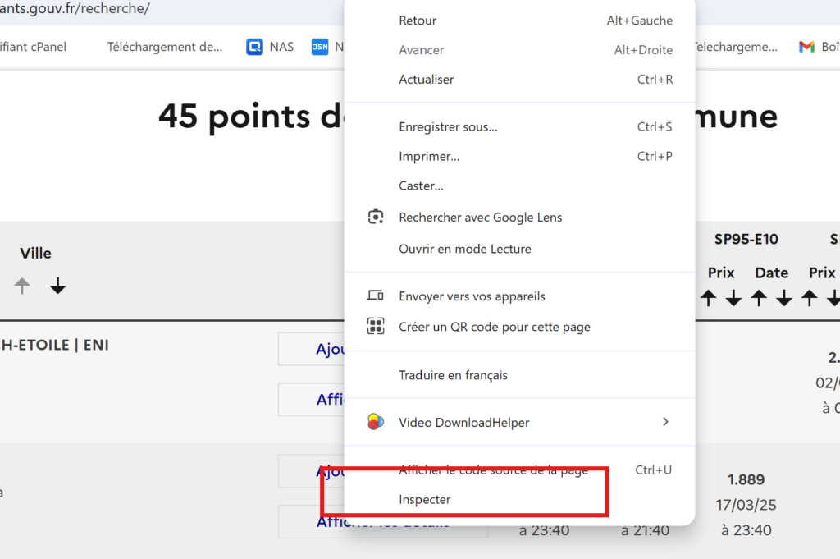Sort SP95-E10 Prix ascending with up arrow
The image size is (840, 559).
tap(710, 299)
